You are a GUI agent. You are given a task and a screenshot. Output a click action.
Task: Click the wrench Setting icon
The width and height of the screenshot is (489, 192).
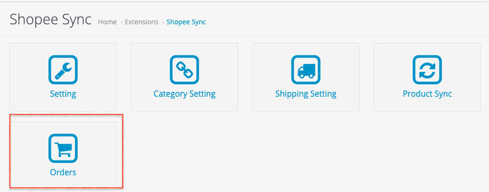coord(63,70)
